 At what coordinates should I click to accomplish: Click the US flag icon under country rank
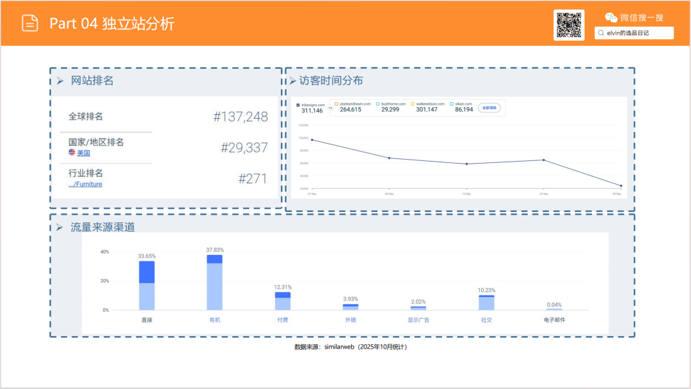click(x=72, y=153)
